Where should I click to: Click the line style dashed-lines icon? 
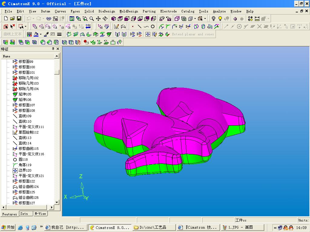click(53, 34)
